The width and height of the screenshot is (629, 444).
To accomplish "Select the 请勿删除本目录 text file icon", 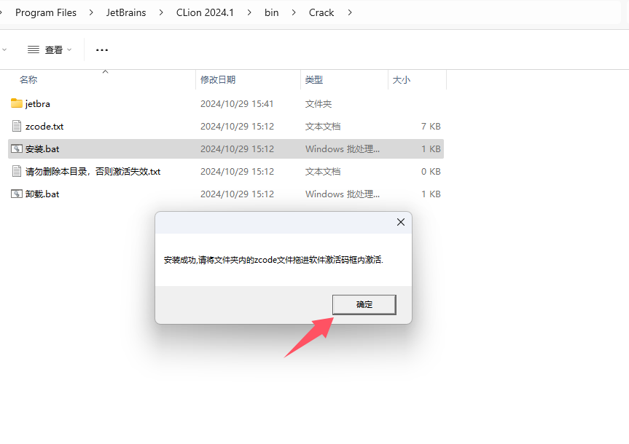I will coord(17,172).
